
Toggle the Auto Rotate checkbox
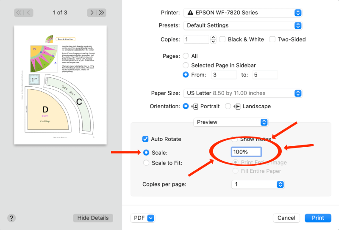click(146, 139)
